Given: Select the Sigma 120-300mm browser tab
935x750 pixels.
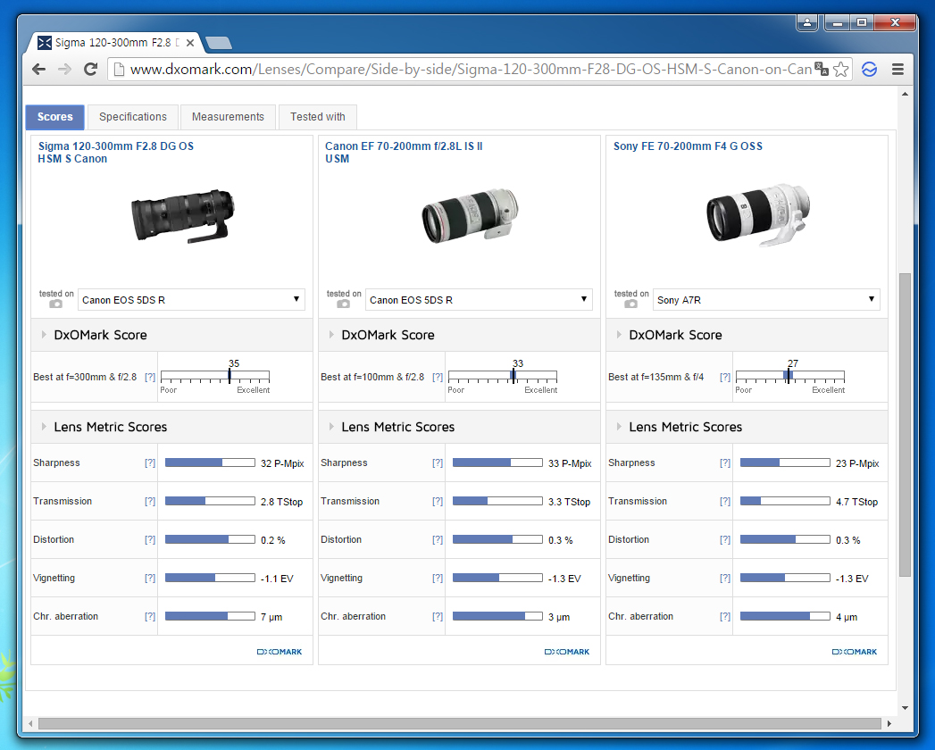Looking at the screenshot, I should [114, 43].
